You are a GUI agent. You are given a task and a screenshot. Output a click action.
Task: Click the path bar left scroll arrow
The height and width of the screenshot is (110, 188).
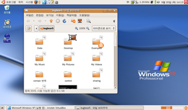tap(36, 28)
